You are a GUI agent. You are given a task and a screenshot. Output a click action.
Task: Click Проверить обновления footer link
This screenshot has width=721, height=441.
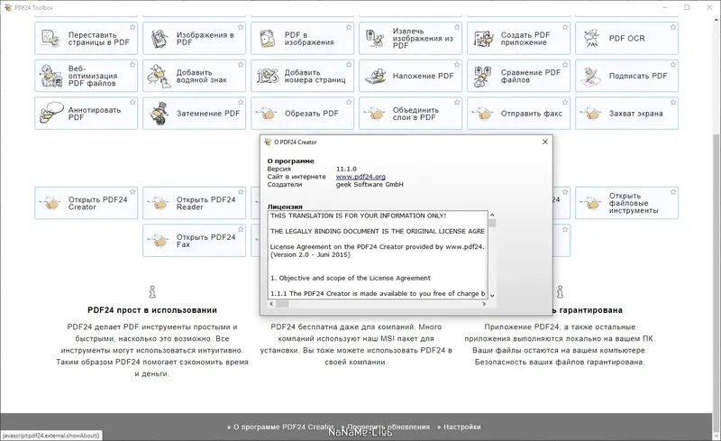(x=386, y=427)
